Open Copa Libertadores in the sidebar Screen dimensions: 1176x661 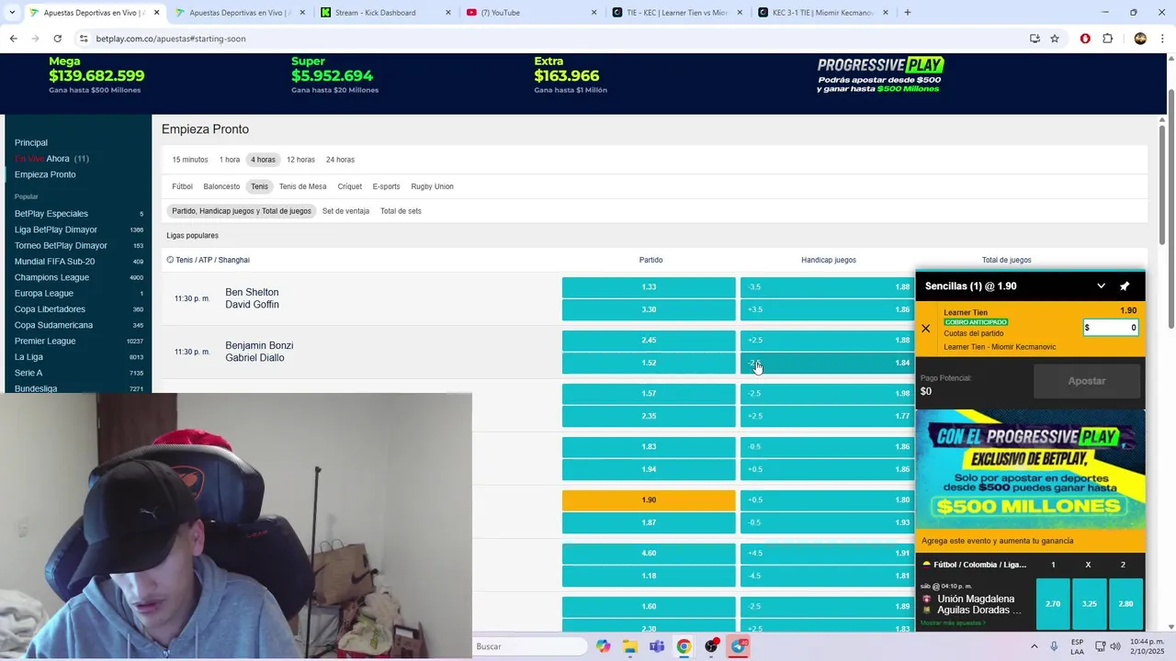50,309
